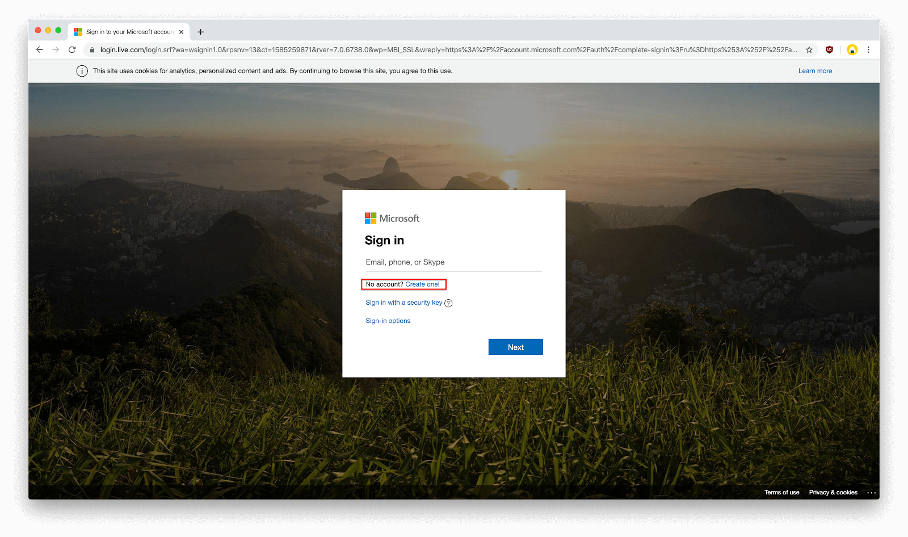Click the Sign in heading text

pyautogui.click(x=384, y=240)
